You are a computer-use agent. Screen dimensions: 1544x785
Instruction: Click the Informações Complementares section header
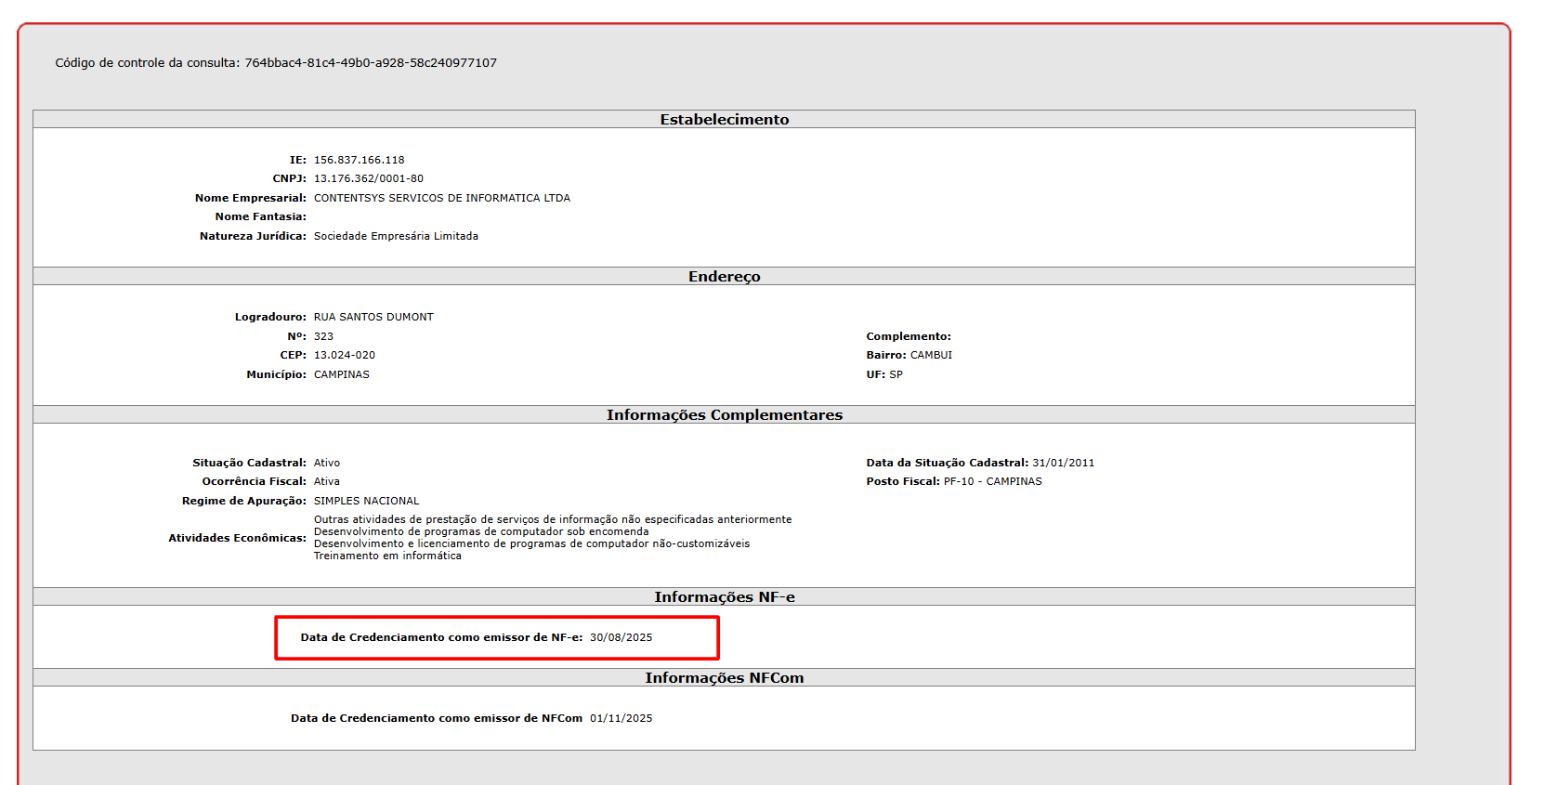724,415
